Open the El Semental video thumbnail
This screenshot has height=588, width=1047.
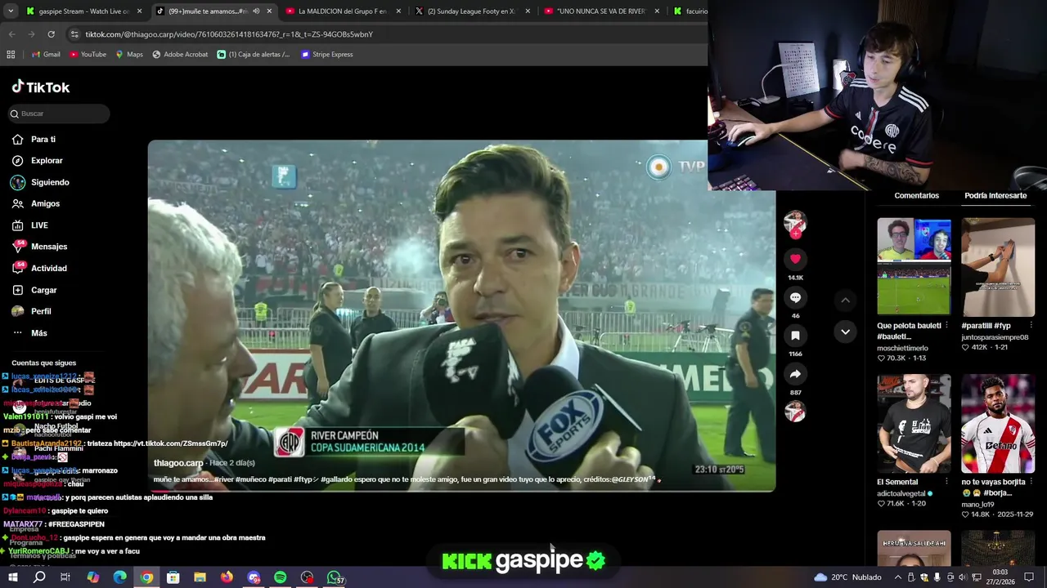click(914, 424)
